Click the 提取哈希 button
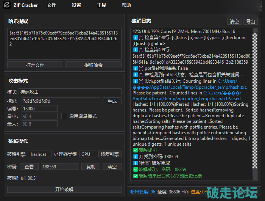The width and height of the screenshot is (265, 201). [93, 65]
